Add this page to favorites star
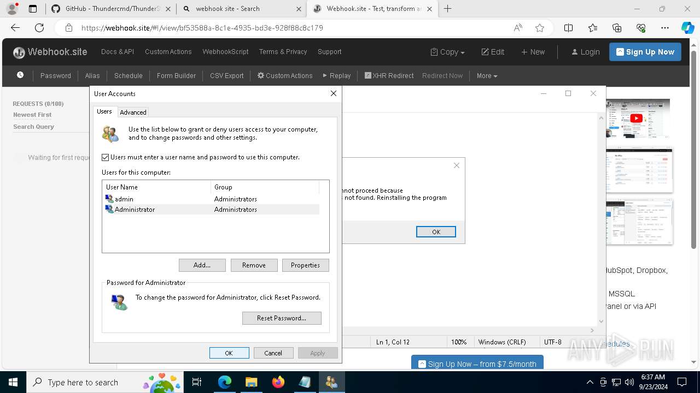 tap(540, 28)
